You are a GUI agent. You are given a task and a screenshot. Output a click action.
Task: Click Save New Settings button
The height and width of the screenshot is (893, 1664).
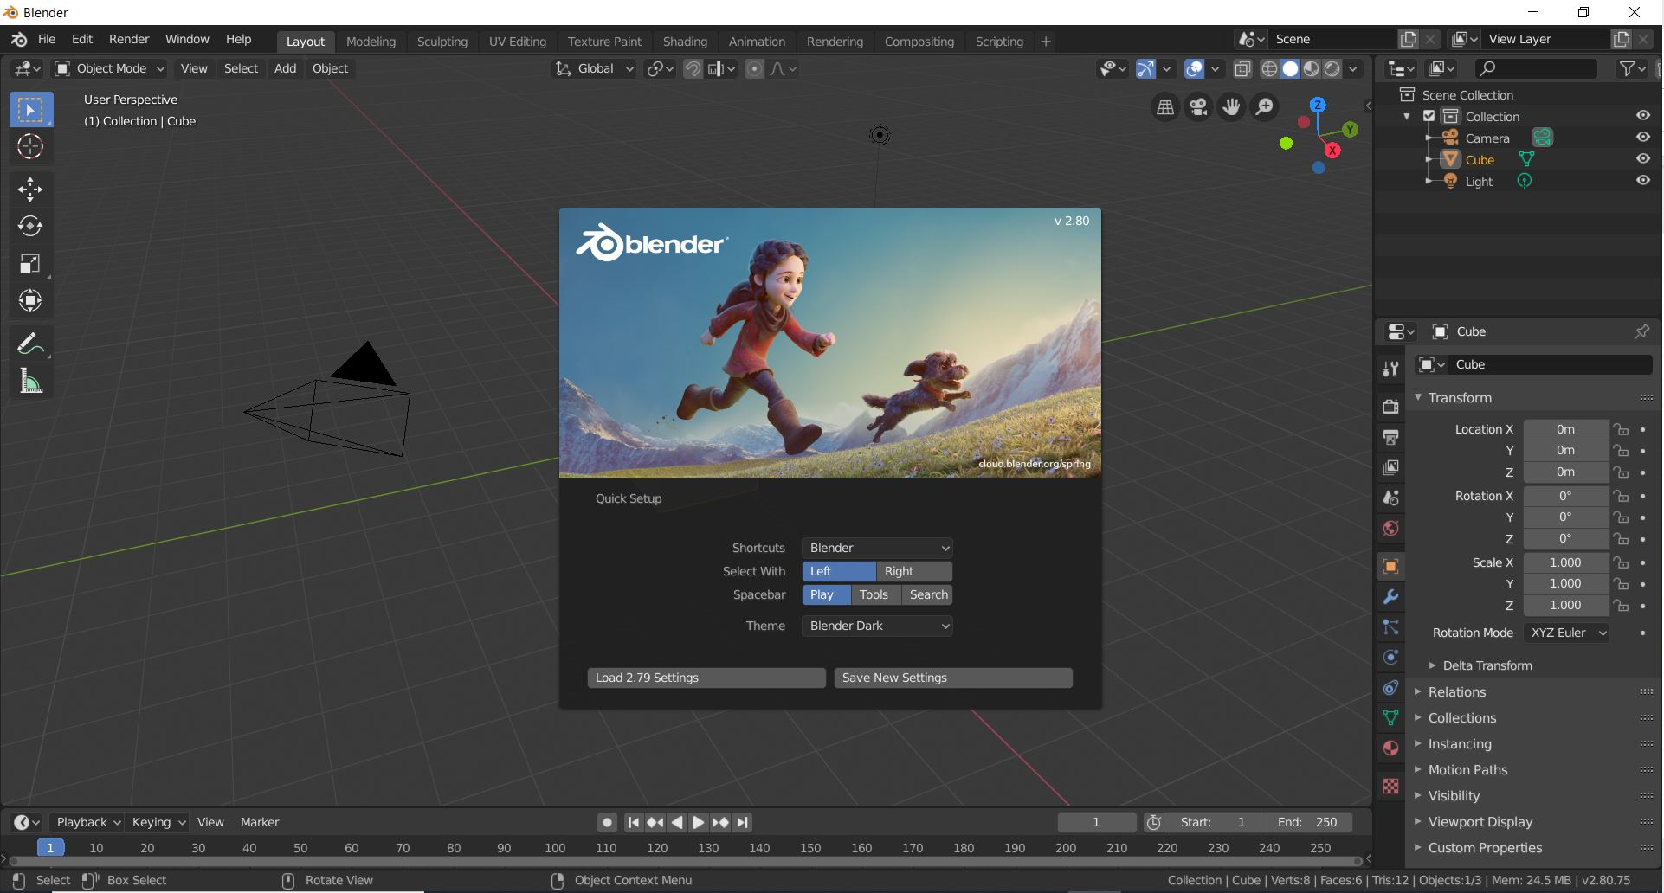coord(953,678)
